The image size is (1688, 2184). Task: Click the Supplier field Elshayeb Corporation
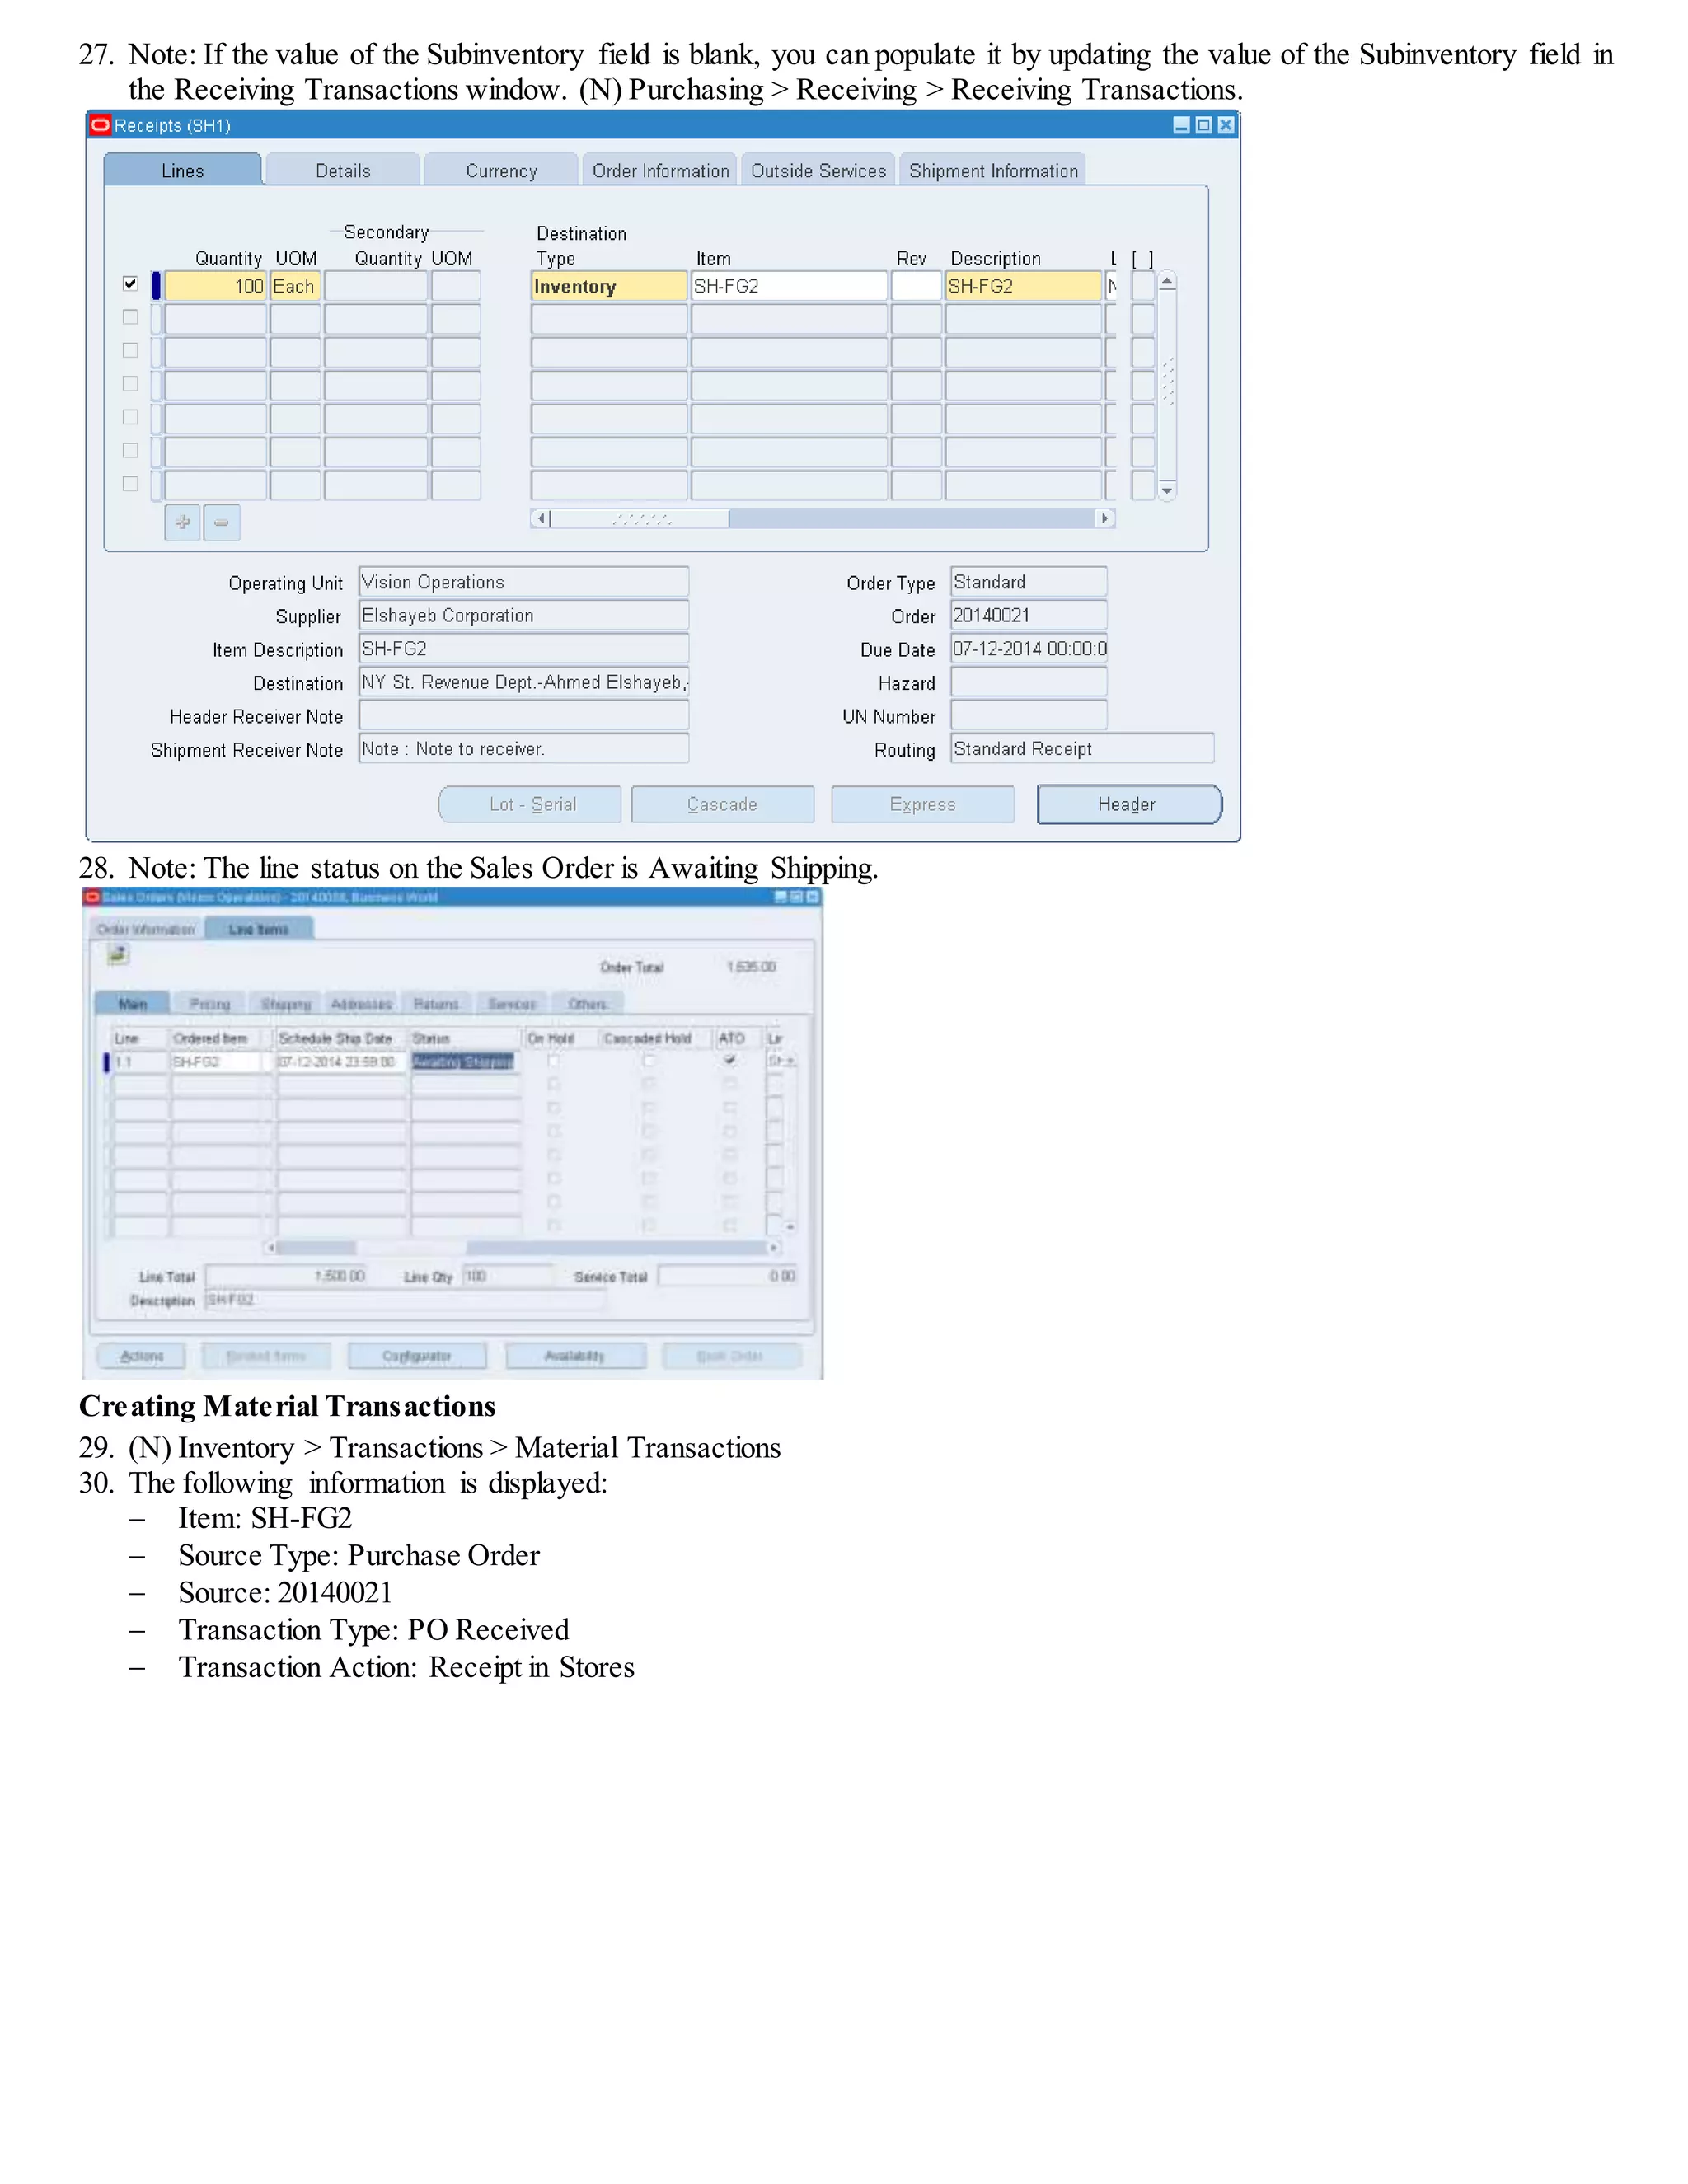point(524,615)
